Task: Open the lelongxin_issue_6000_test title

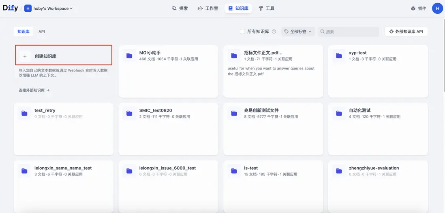Action: pos(167,168)
